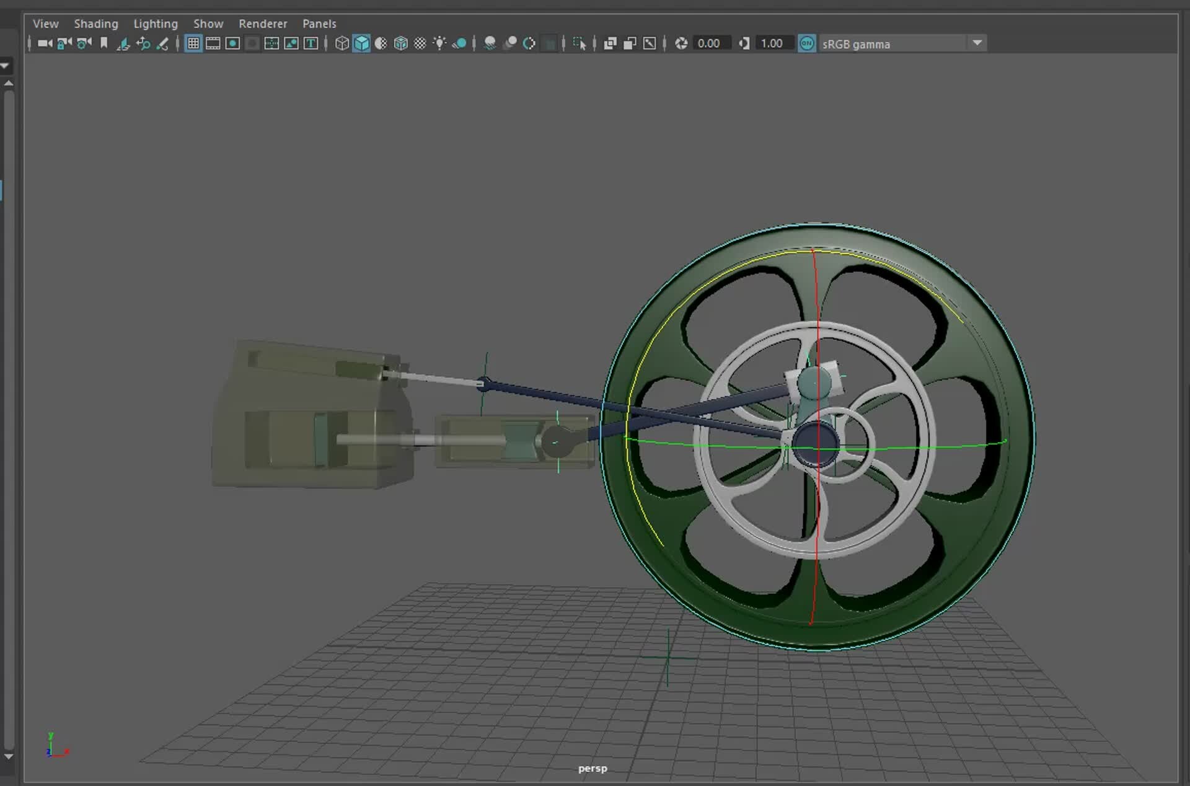
Task: Select the Grease Pencil tool icon
Action: coord(162,43)
